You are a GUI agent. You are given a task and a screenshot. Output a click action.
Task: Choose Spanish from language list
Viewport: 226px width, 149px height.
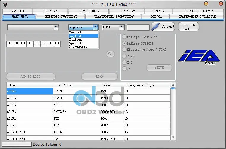click(84, 43)
